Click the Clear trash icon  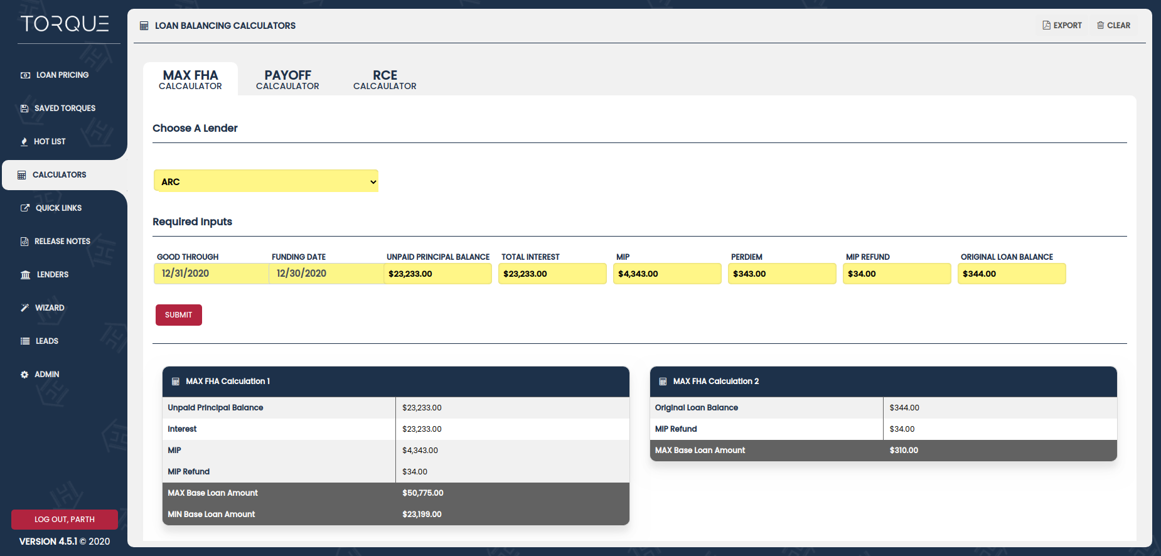pyautogui.click(x=1100, y=26)
